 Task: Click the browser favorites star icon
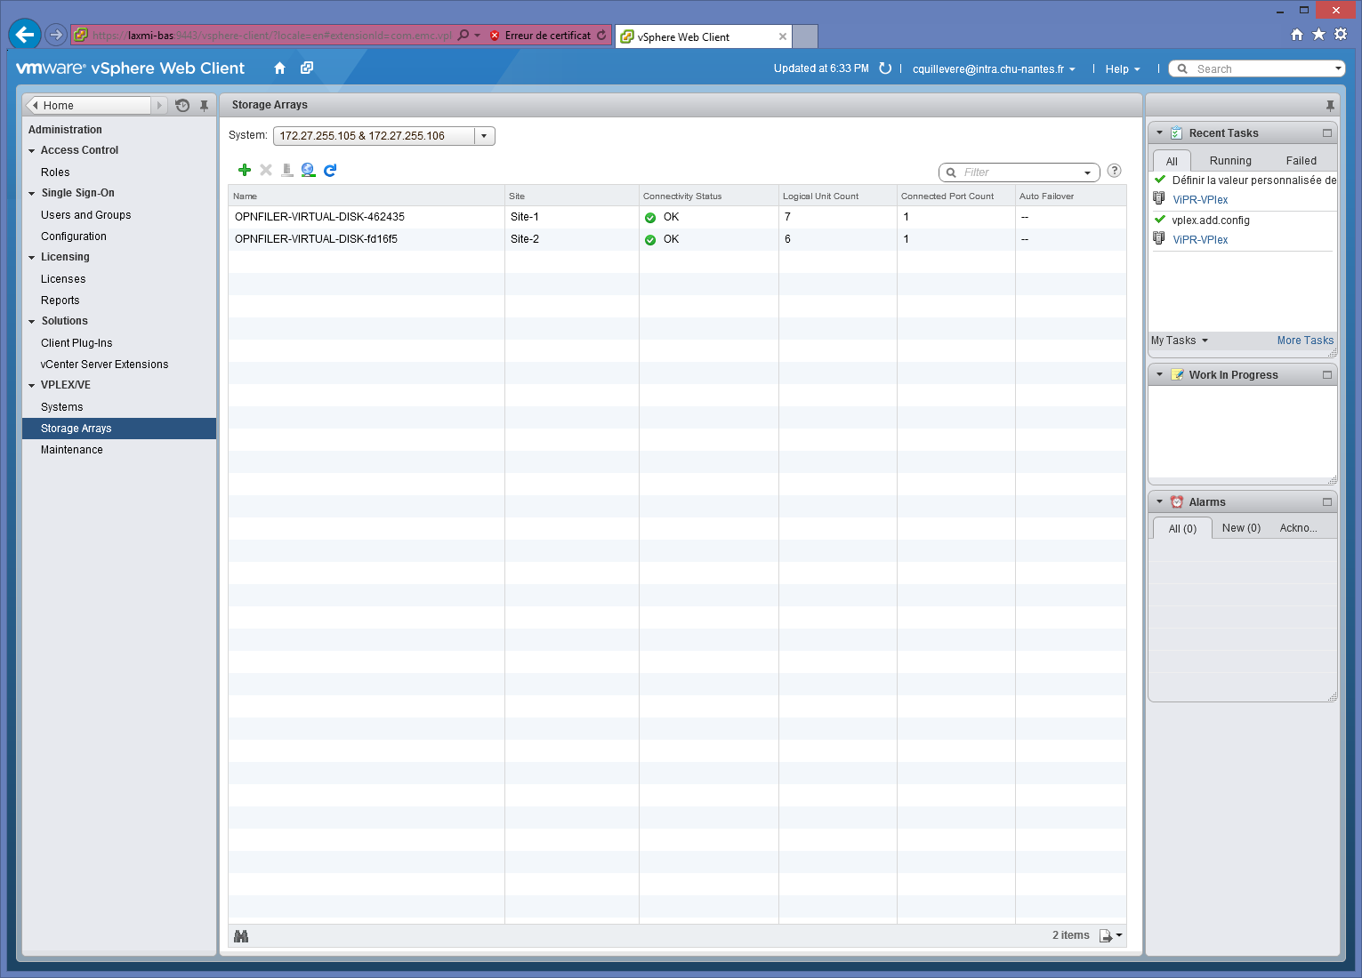pos(1318,35)
